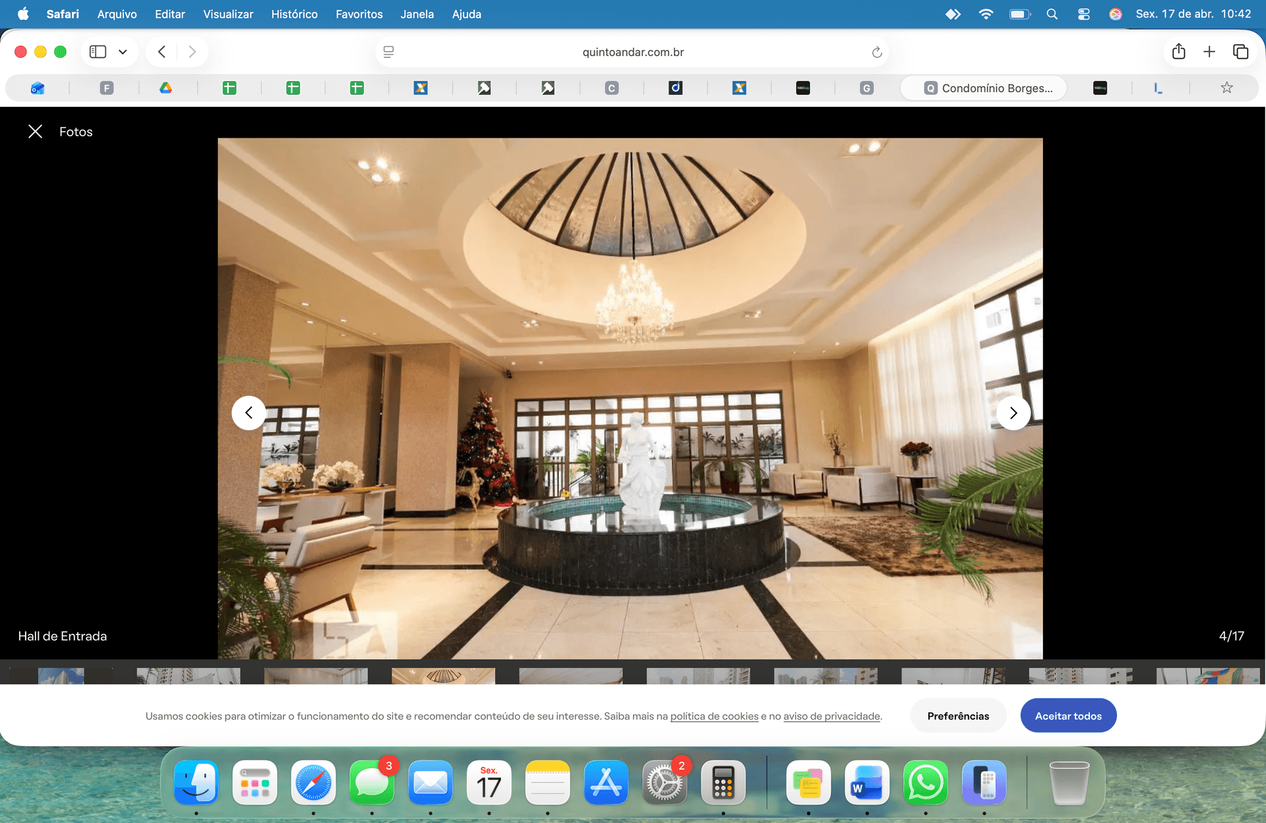1266x823 pixels.
Task: Go back to the previous page
Action: click(x=162, y=51)
